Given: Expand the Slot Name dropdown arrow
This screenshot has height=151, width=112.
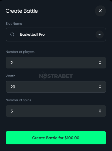Looking at the screenshot, I should 100,35.
